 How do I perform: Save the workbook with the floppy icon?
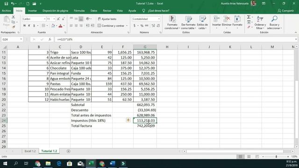coord(6,4)
